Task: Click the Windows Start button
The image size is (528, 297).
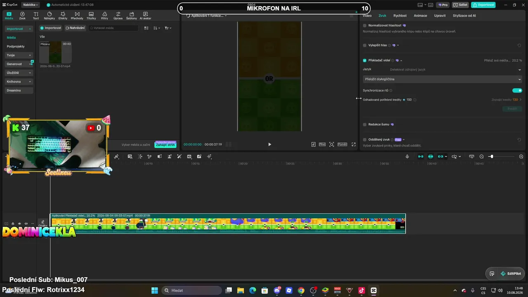Action: [155, 290]
